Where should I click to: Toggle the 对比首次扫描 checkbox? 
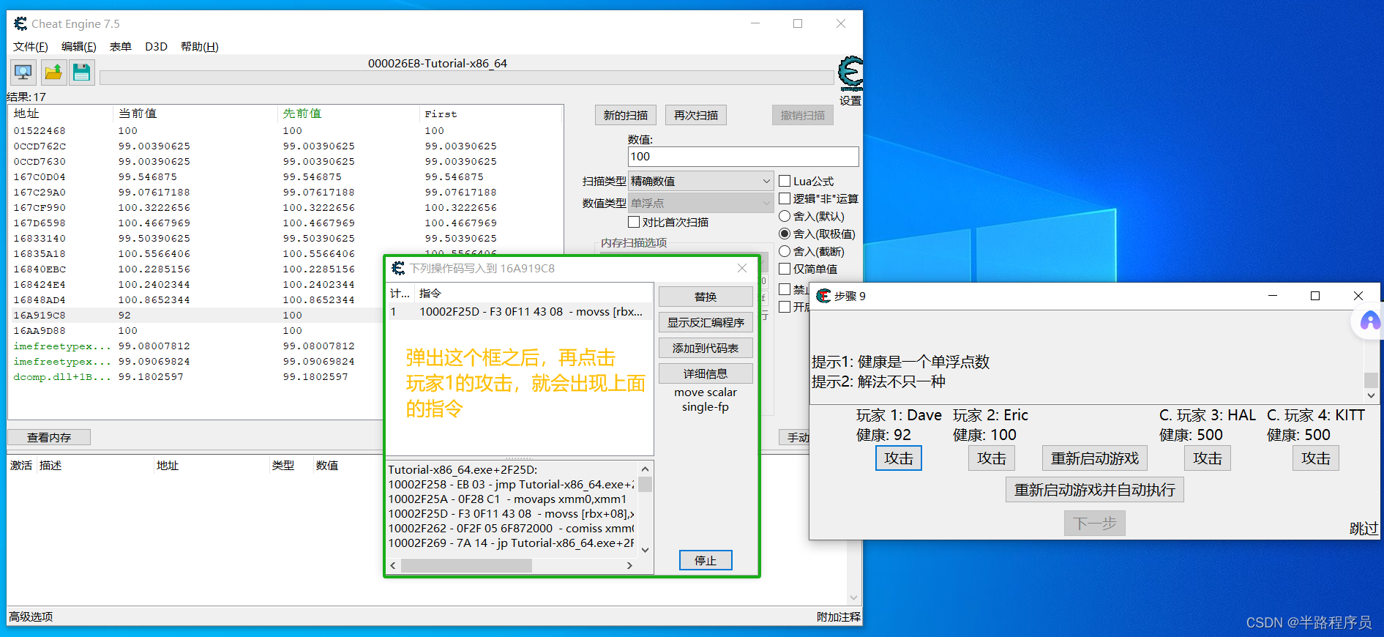click(634, 222)
